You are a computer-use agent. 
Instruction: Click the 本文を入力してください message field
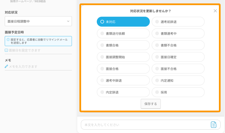[x=151, y=125]
